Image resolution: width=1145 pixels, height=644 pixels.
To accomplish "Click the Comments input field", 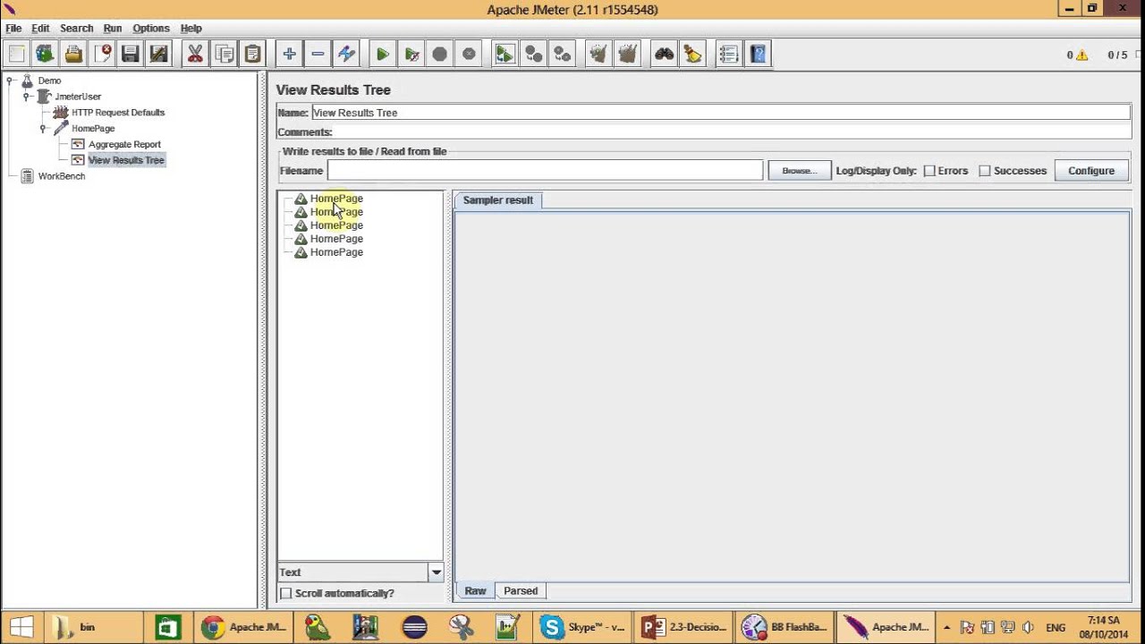I will point(732,132).
